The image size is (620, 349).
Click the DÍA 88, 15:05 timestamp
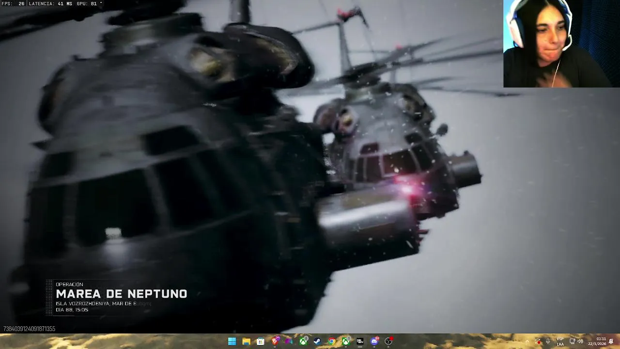pyautogui.click(x=72, y=310)
